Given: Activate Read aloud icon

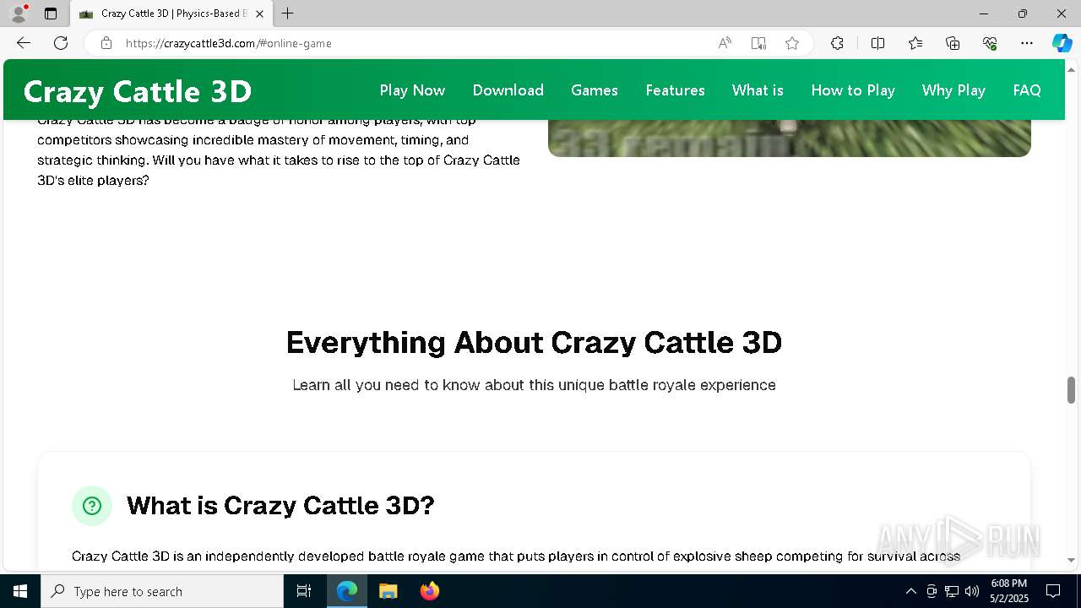Looking at the screenshot, I should (x=725, y=43).
